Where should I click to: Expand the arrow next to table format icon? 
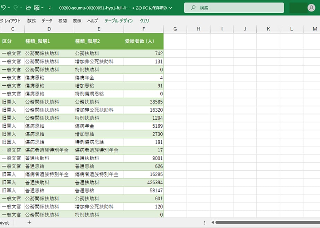pos(42,8)
